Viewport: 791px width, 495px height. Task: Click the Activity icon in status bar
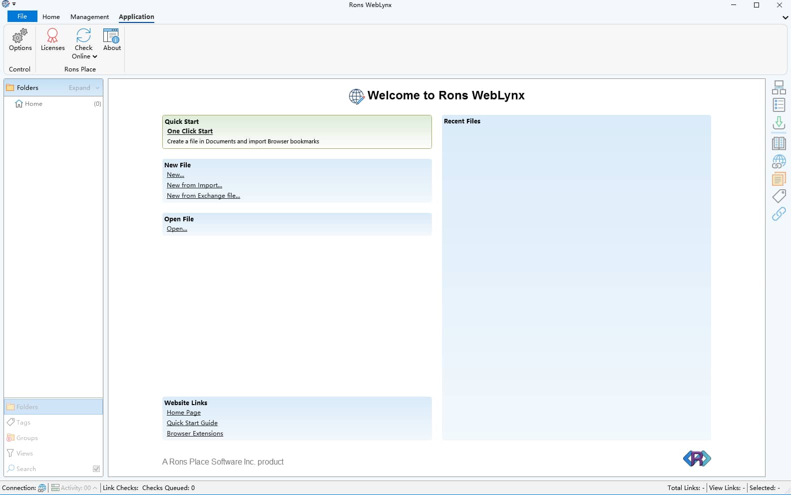coord(55,488)
